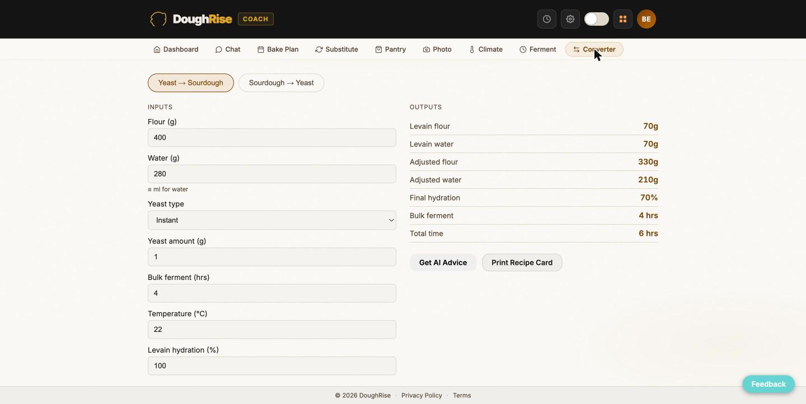Select Sourdough → Yeast mode
This screenshot has width=806, height=404.
281,83
